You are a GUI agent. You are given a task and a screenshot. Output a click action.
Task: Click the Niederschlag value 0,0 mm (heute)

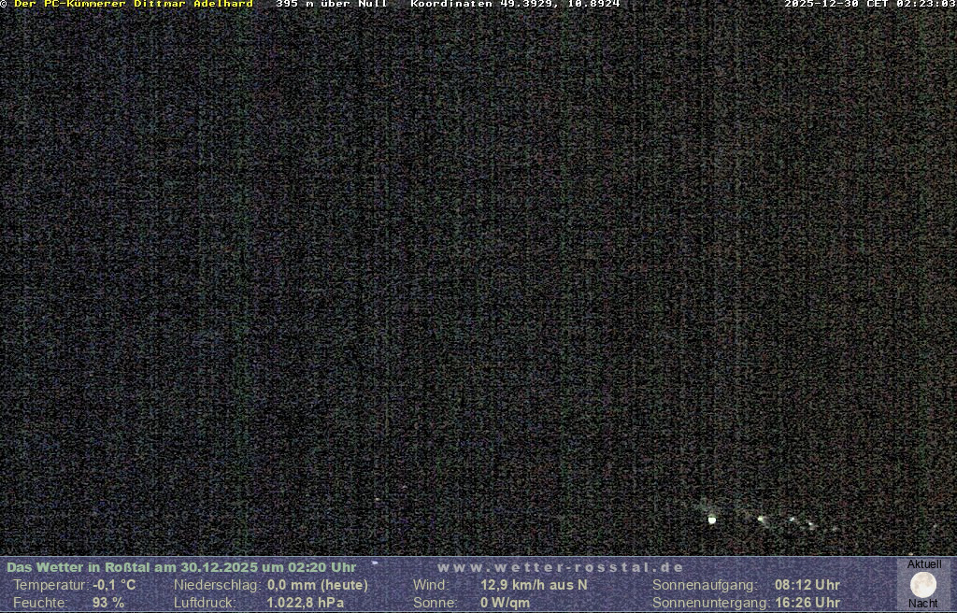click(317, 585)
